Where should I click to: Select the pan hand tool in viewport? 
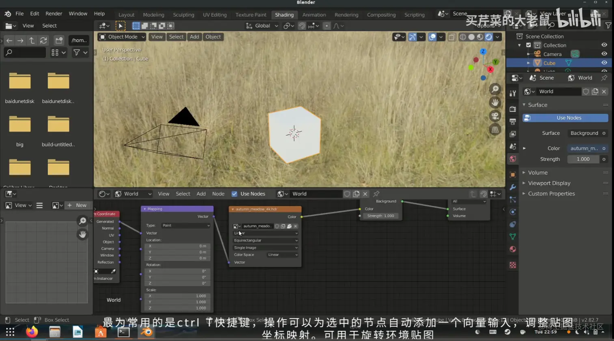pos(495,102)
